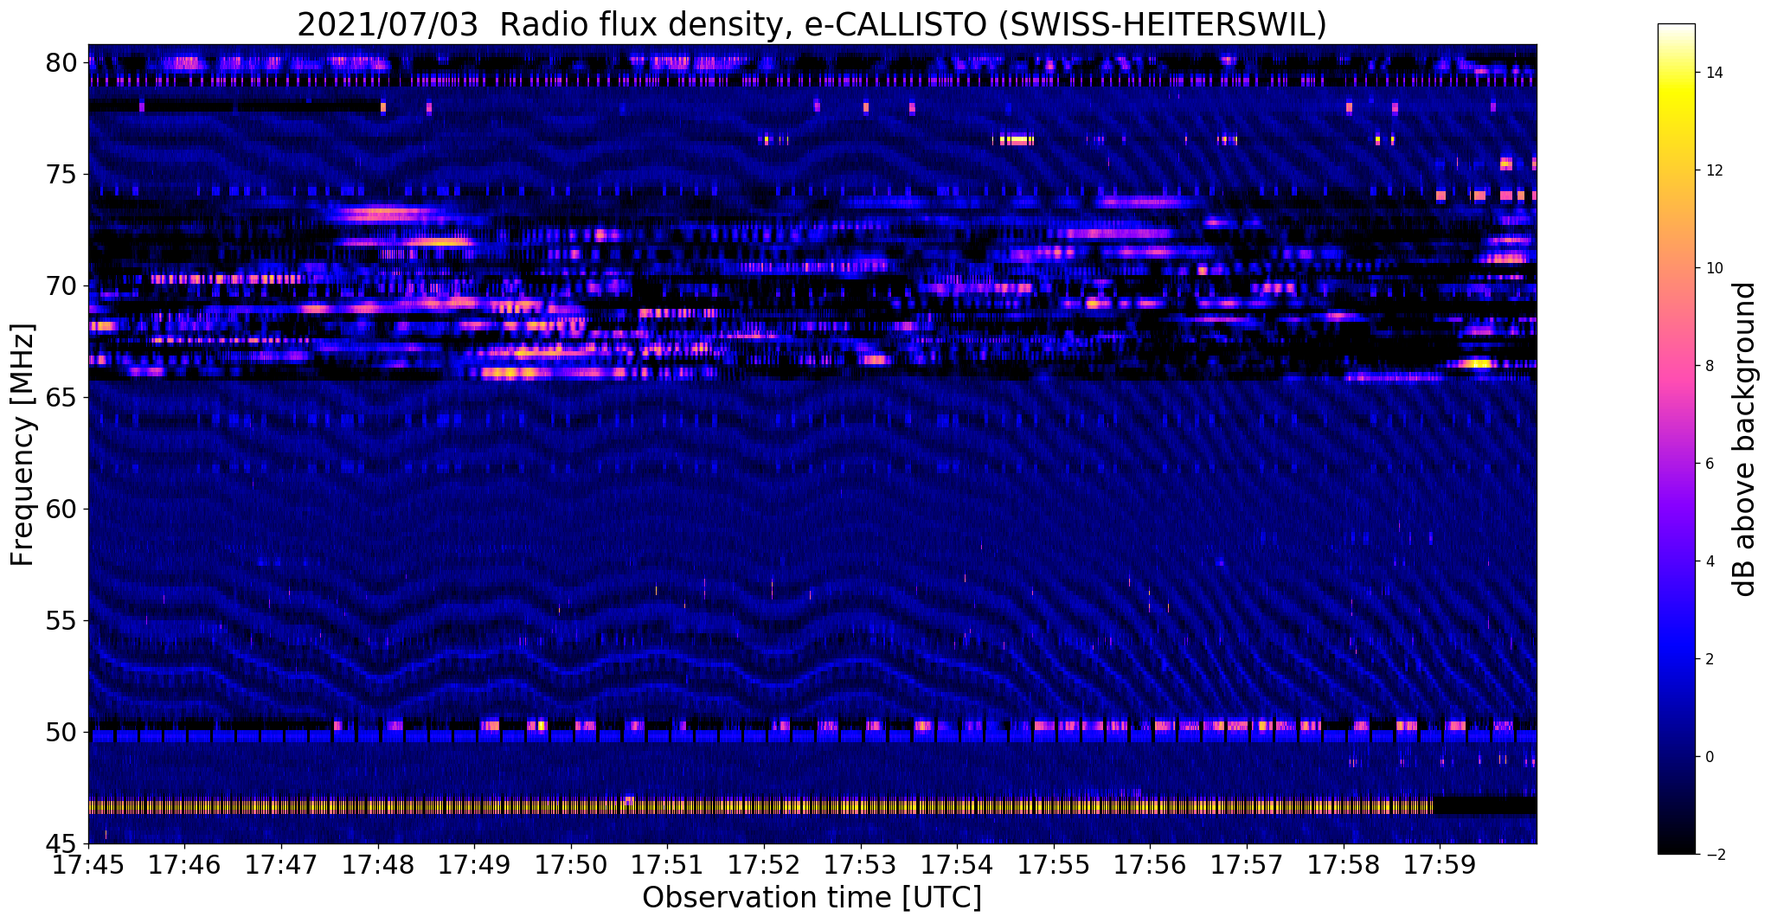This screenshot has height=923, width=1771.
Task: Click the colorbar tick label 12
Action: tap(1713, 170)
